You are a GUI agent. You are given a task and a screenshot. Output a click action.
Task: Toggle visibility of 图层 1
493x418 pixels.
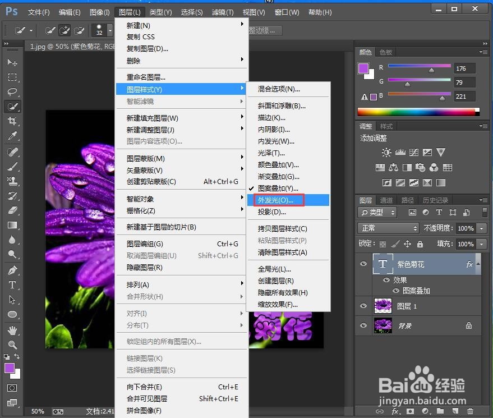click(365, 306)
